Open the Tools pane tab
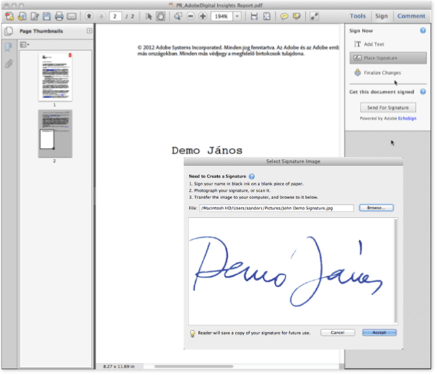The image size is (437, 375). 358,16
